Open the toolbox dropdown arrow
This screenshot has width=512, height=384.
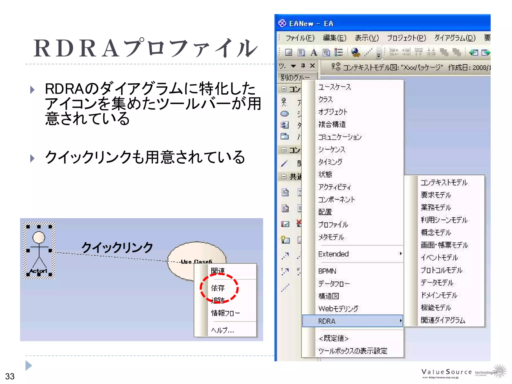293,66
